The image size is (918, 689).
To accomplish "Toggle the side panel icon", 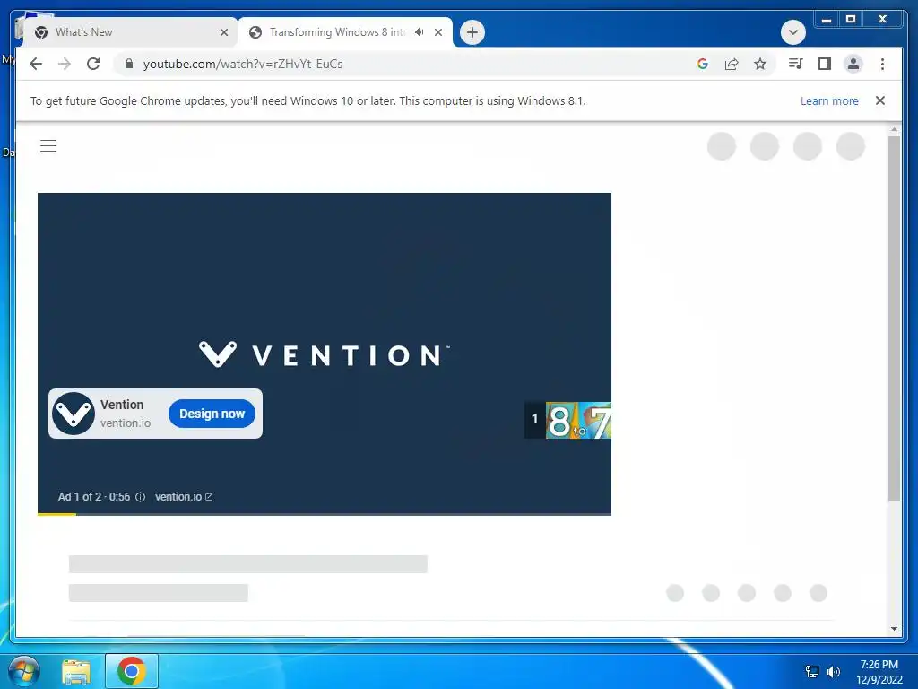I will click(825, 64).
